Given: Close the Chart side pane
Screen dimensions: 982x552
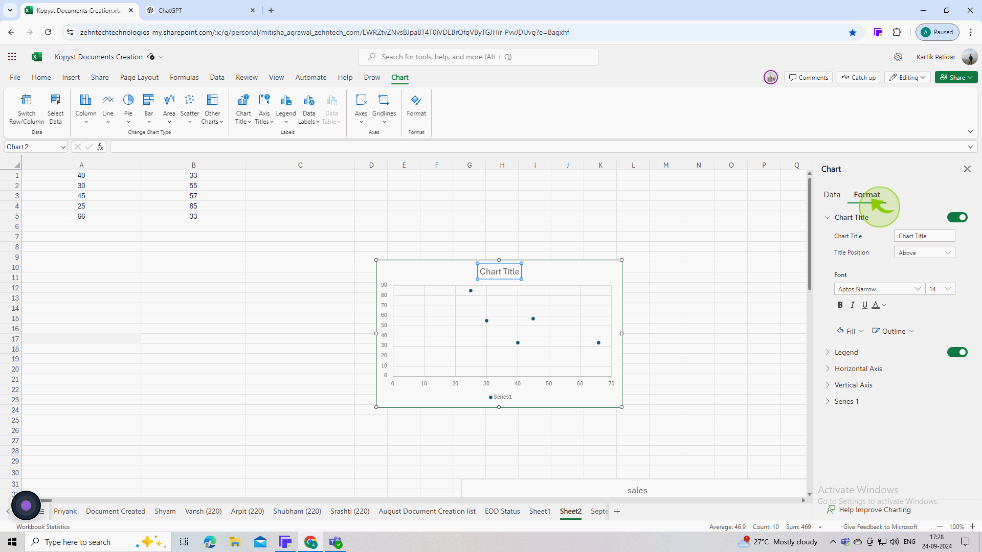Looking at the screenshot, I should tap(967, 169).
